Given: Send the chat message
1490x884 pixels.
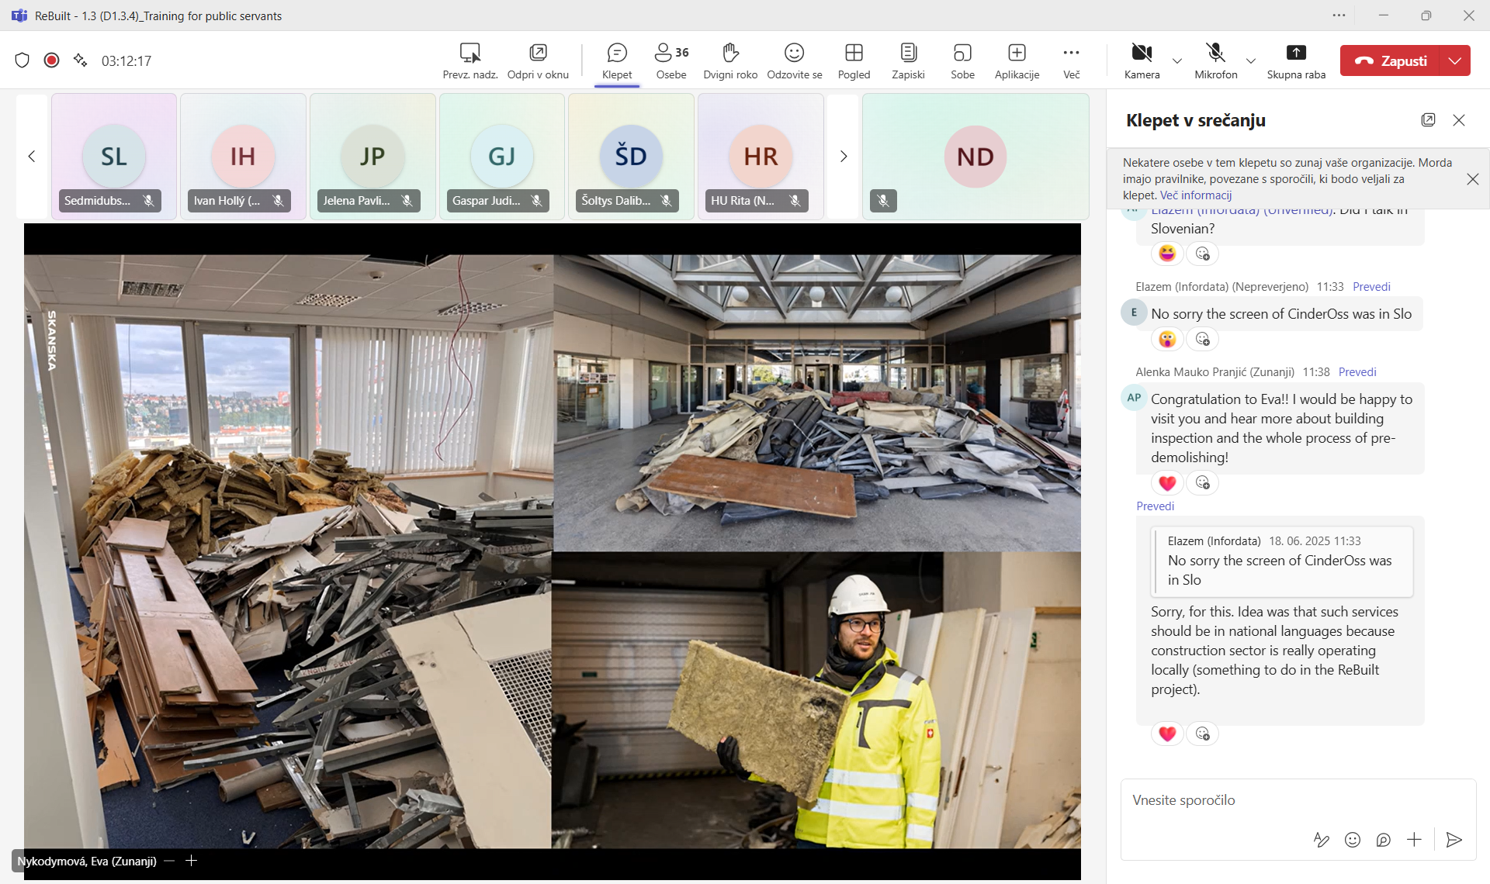Looking at the screenshot, I should [x=1454, y=840].
